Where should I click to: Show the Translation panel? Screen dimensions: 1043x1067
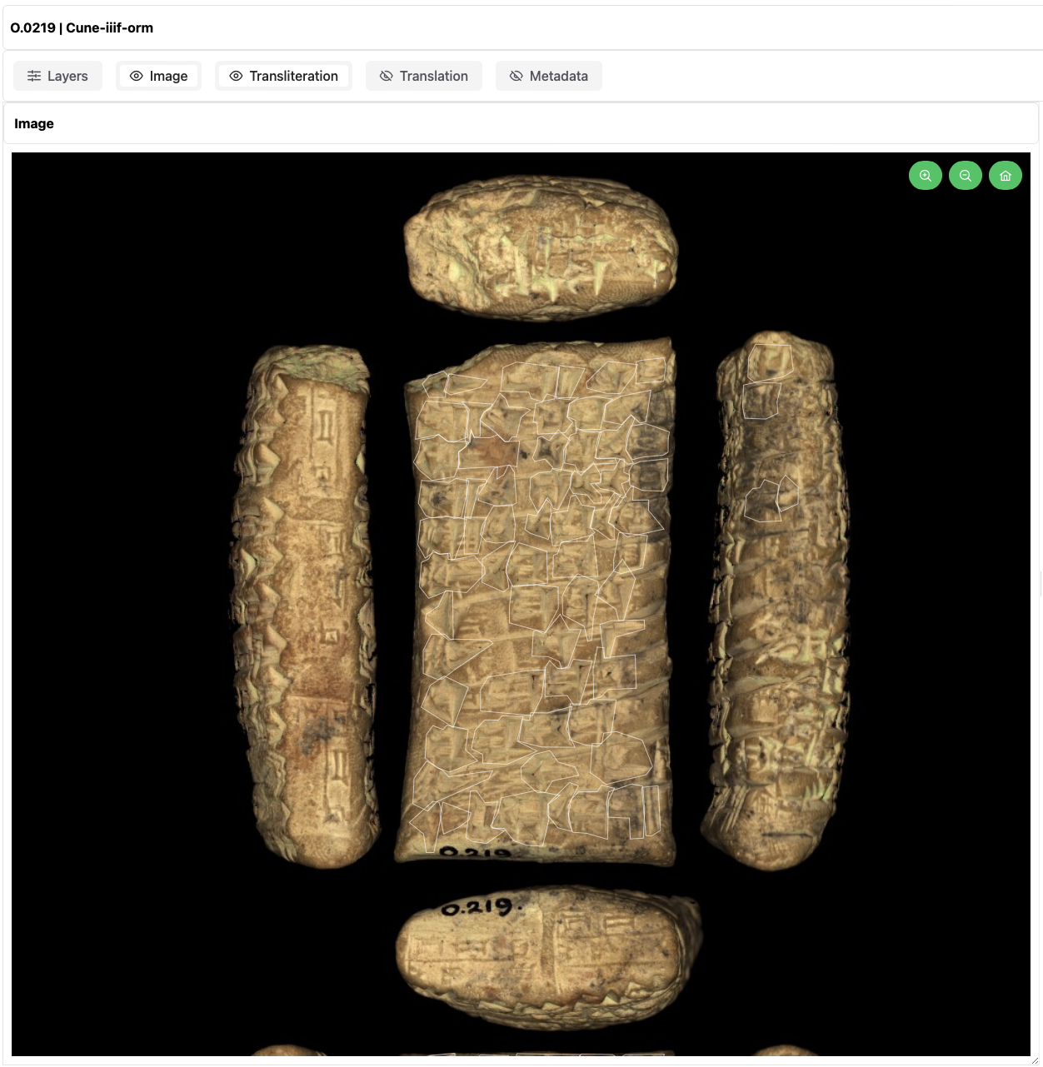(x=424, y=76)
